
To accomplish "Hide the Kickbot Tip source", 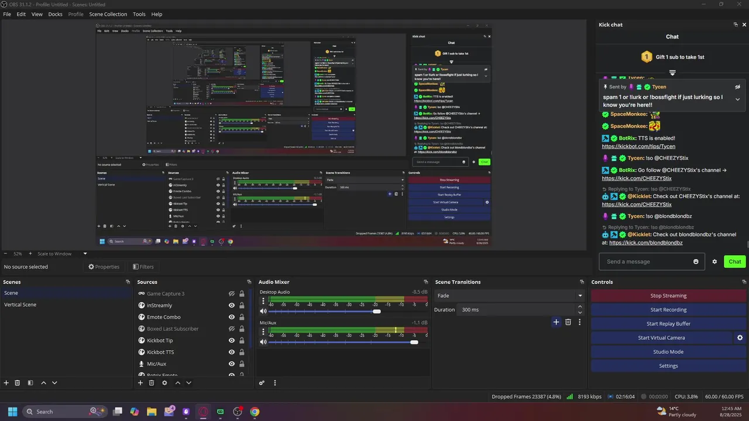I will [232, 340].
